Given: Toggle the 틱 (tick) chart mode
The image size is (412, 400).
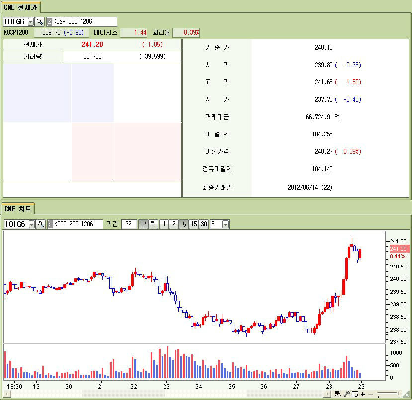Looking at the screenshot, I should [153, 224].
